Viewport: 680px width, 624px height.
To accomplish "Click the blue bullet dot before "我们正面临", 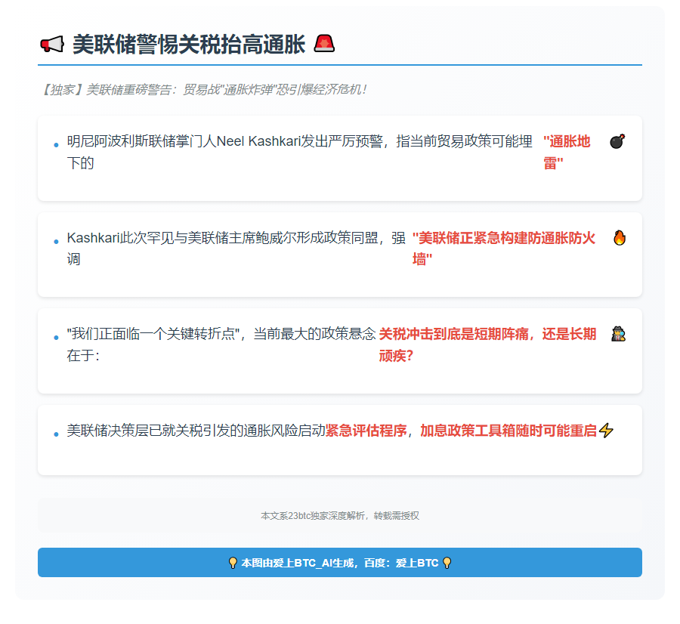I will pos(56,338).
